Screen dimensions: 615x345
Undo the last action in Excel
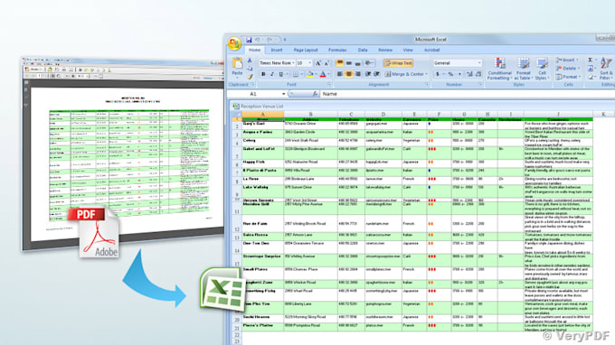tap(258, 40)
